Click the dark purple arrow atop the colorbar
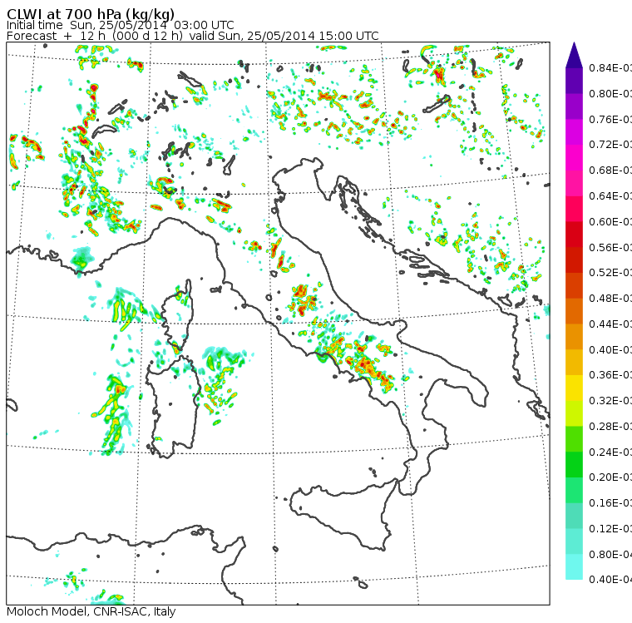Screen dimensions: 632x623 pos(574,55)
